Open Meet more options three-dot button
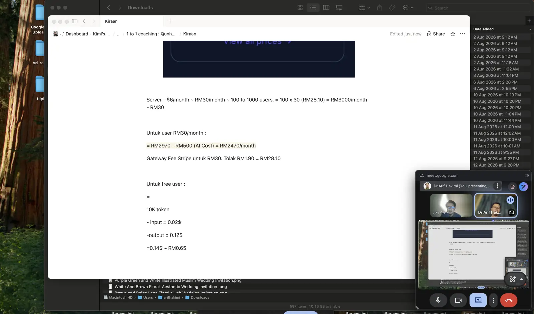 [x=493, y=300]
